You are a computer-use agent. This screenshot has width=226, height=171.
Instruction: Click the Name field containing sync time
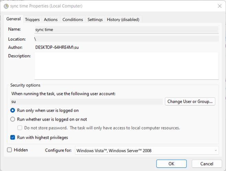coord(126,30)
